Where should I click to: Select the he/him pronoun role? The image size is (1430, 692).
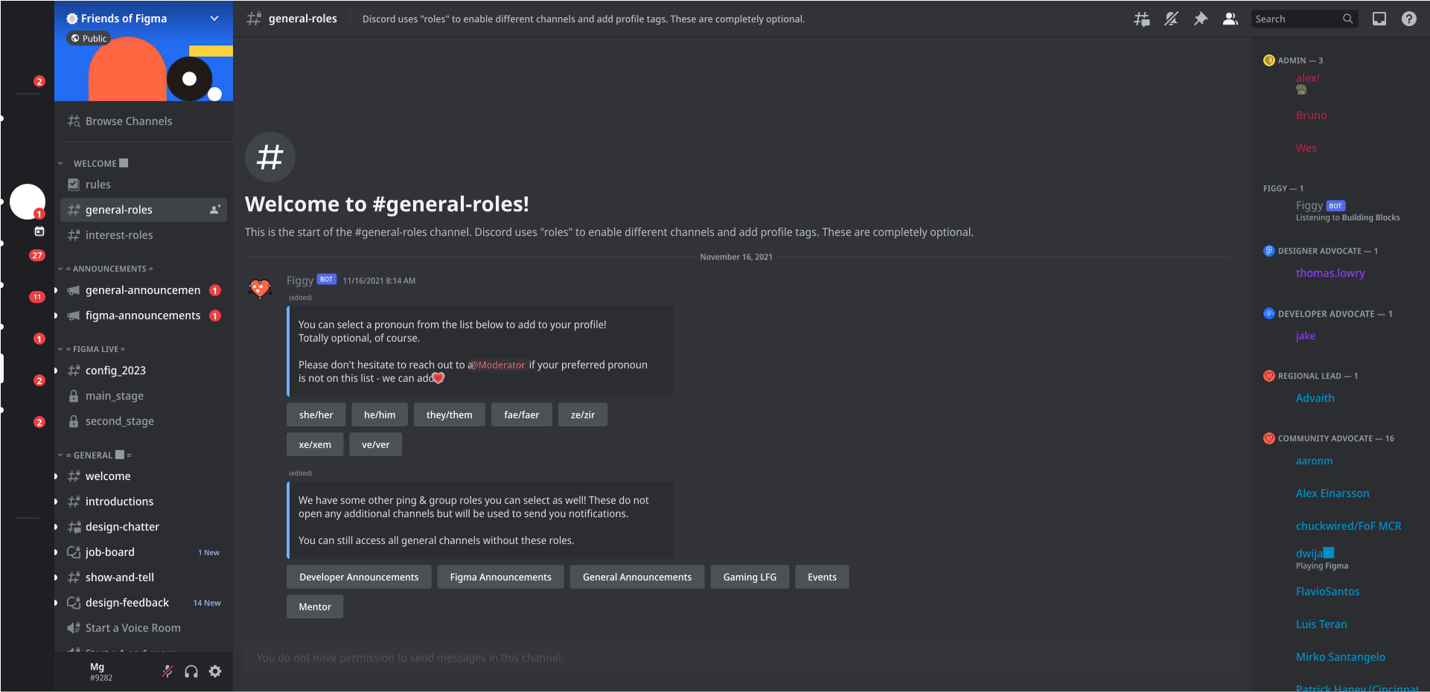click(x=380, y=414)
